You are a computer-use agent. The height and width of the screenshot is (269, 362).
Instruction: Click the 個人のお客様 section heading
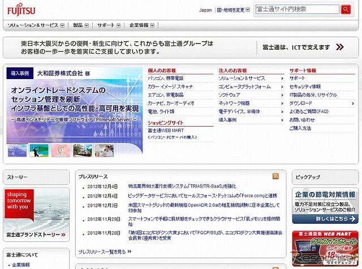(x=162, y=71)
